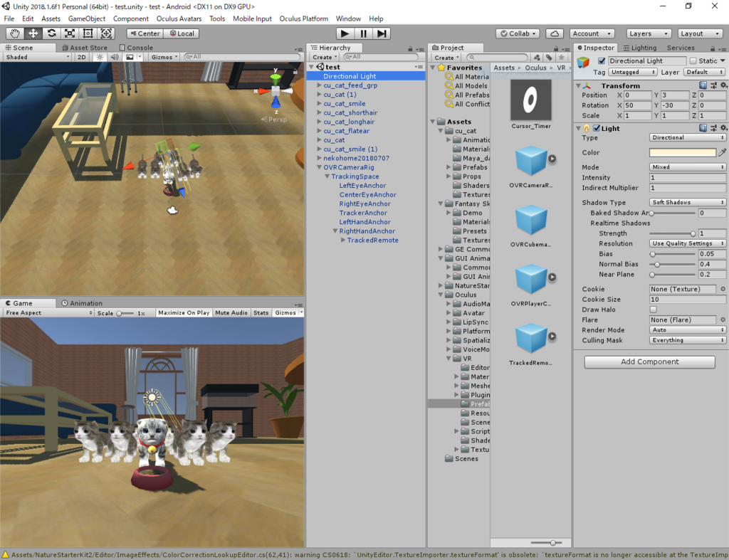The height and width of the screenshot is (560, 729).
Task: Click the Step frame button
Action: click(x=382, y=33)
